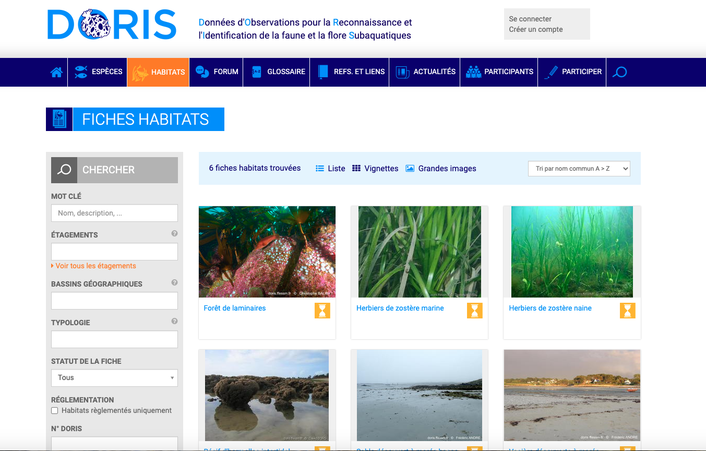Click the Herbiers de zostère naine photo
Screen dimensions: 706x451
(572, 252)
